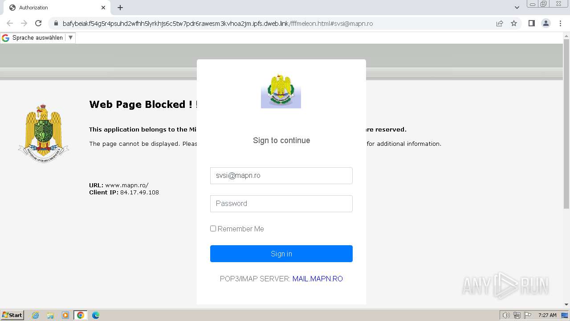Viewport: 570px width, 321px height.
Task: Click the 7:27 AM system clock
Action: (x=547, y=315)
